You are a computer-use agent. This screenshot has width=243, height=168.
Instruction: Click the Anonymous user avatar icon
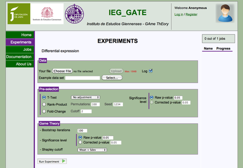pos(225,13)
